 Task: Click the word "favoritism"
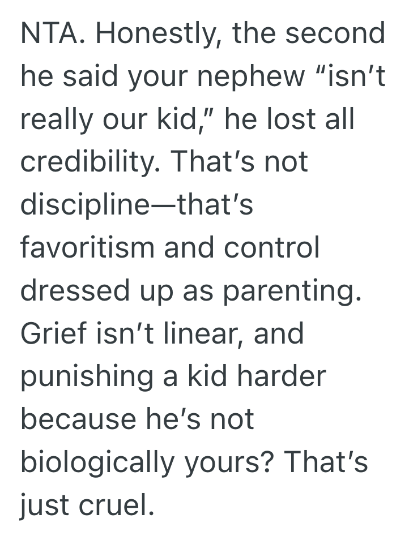coord(87,248)
